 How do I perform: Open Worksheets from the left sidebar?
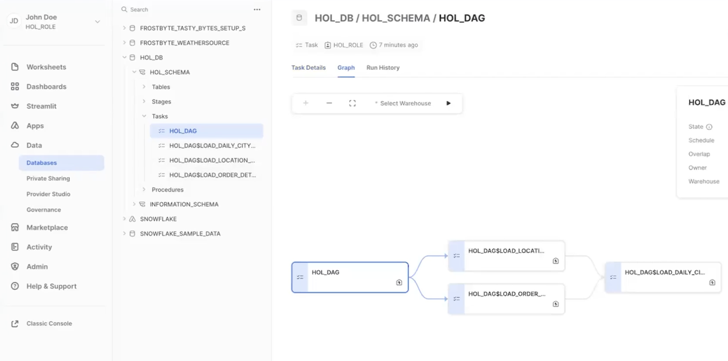[x=46, y=67]
